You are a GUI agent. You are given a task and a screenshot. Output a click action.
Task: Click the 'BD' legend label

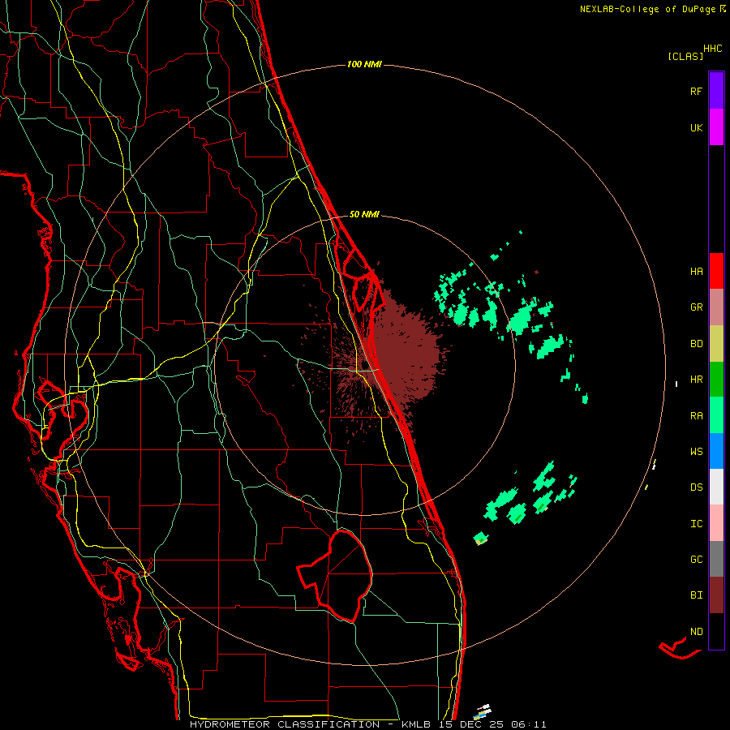(x=696, y=344)
